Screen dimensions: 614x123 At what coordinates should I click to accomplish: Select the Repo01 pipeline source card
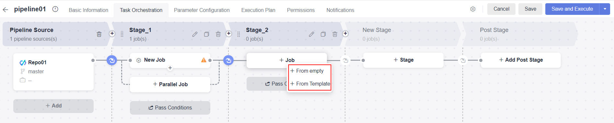point(53,72)
